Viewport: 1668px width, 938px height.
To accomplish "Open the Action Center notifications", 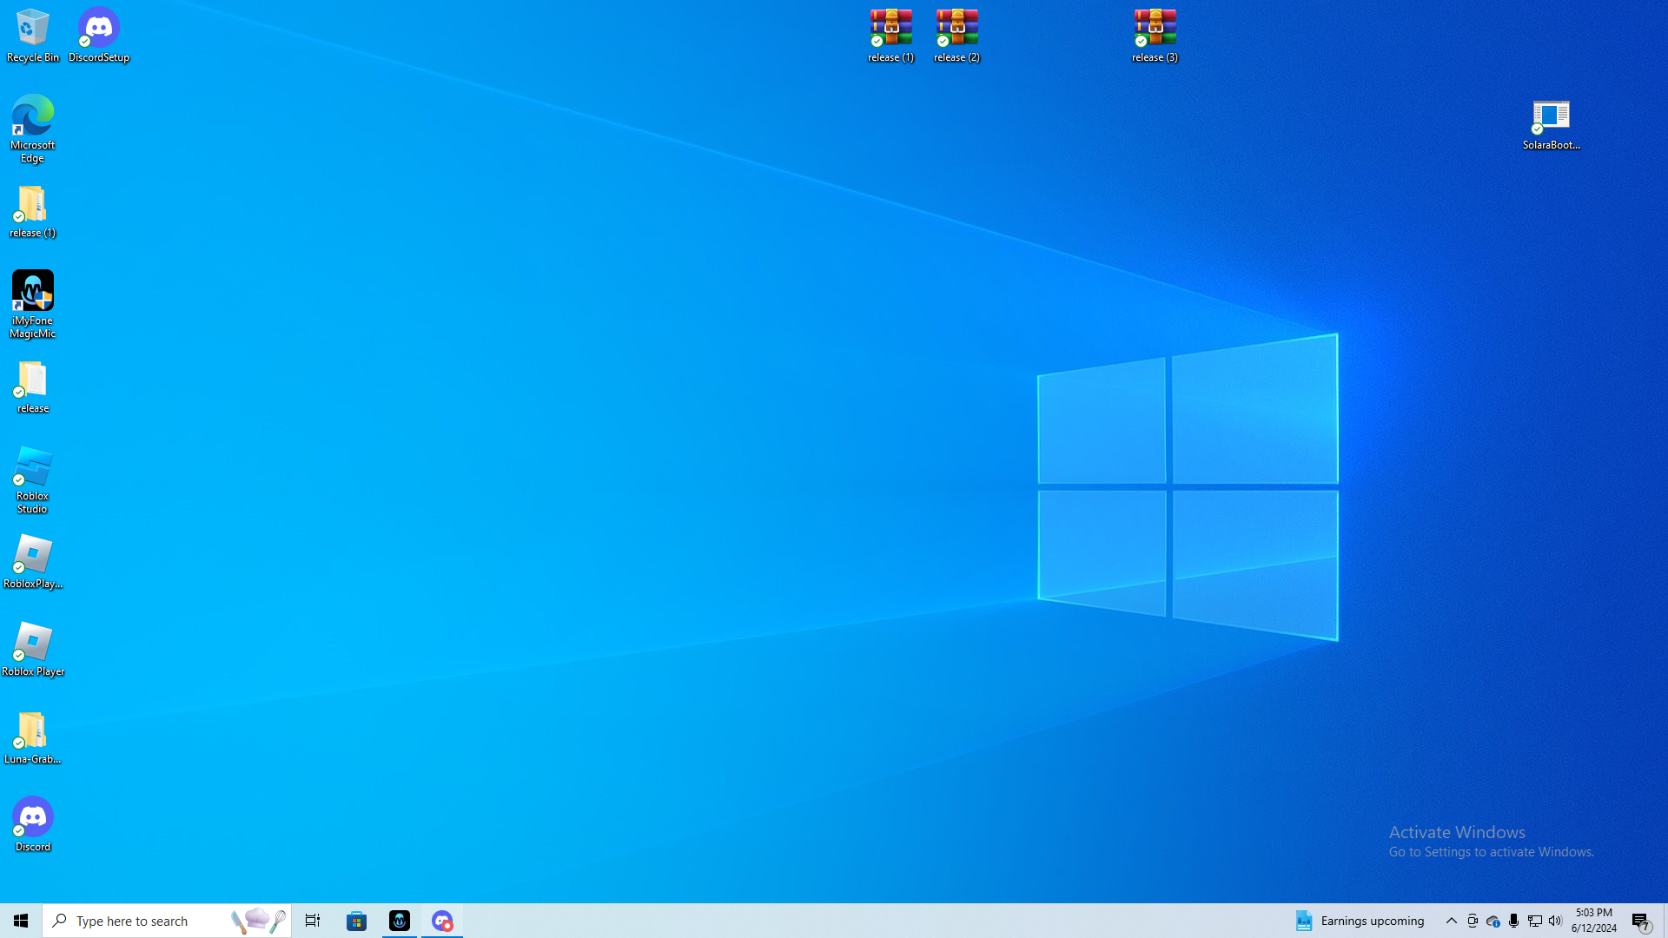I will pyautogui.click(x=1641, y=921).
